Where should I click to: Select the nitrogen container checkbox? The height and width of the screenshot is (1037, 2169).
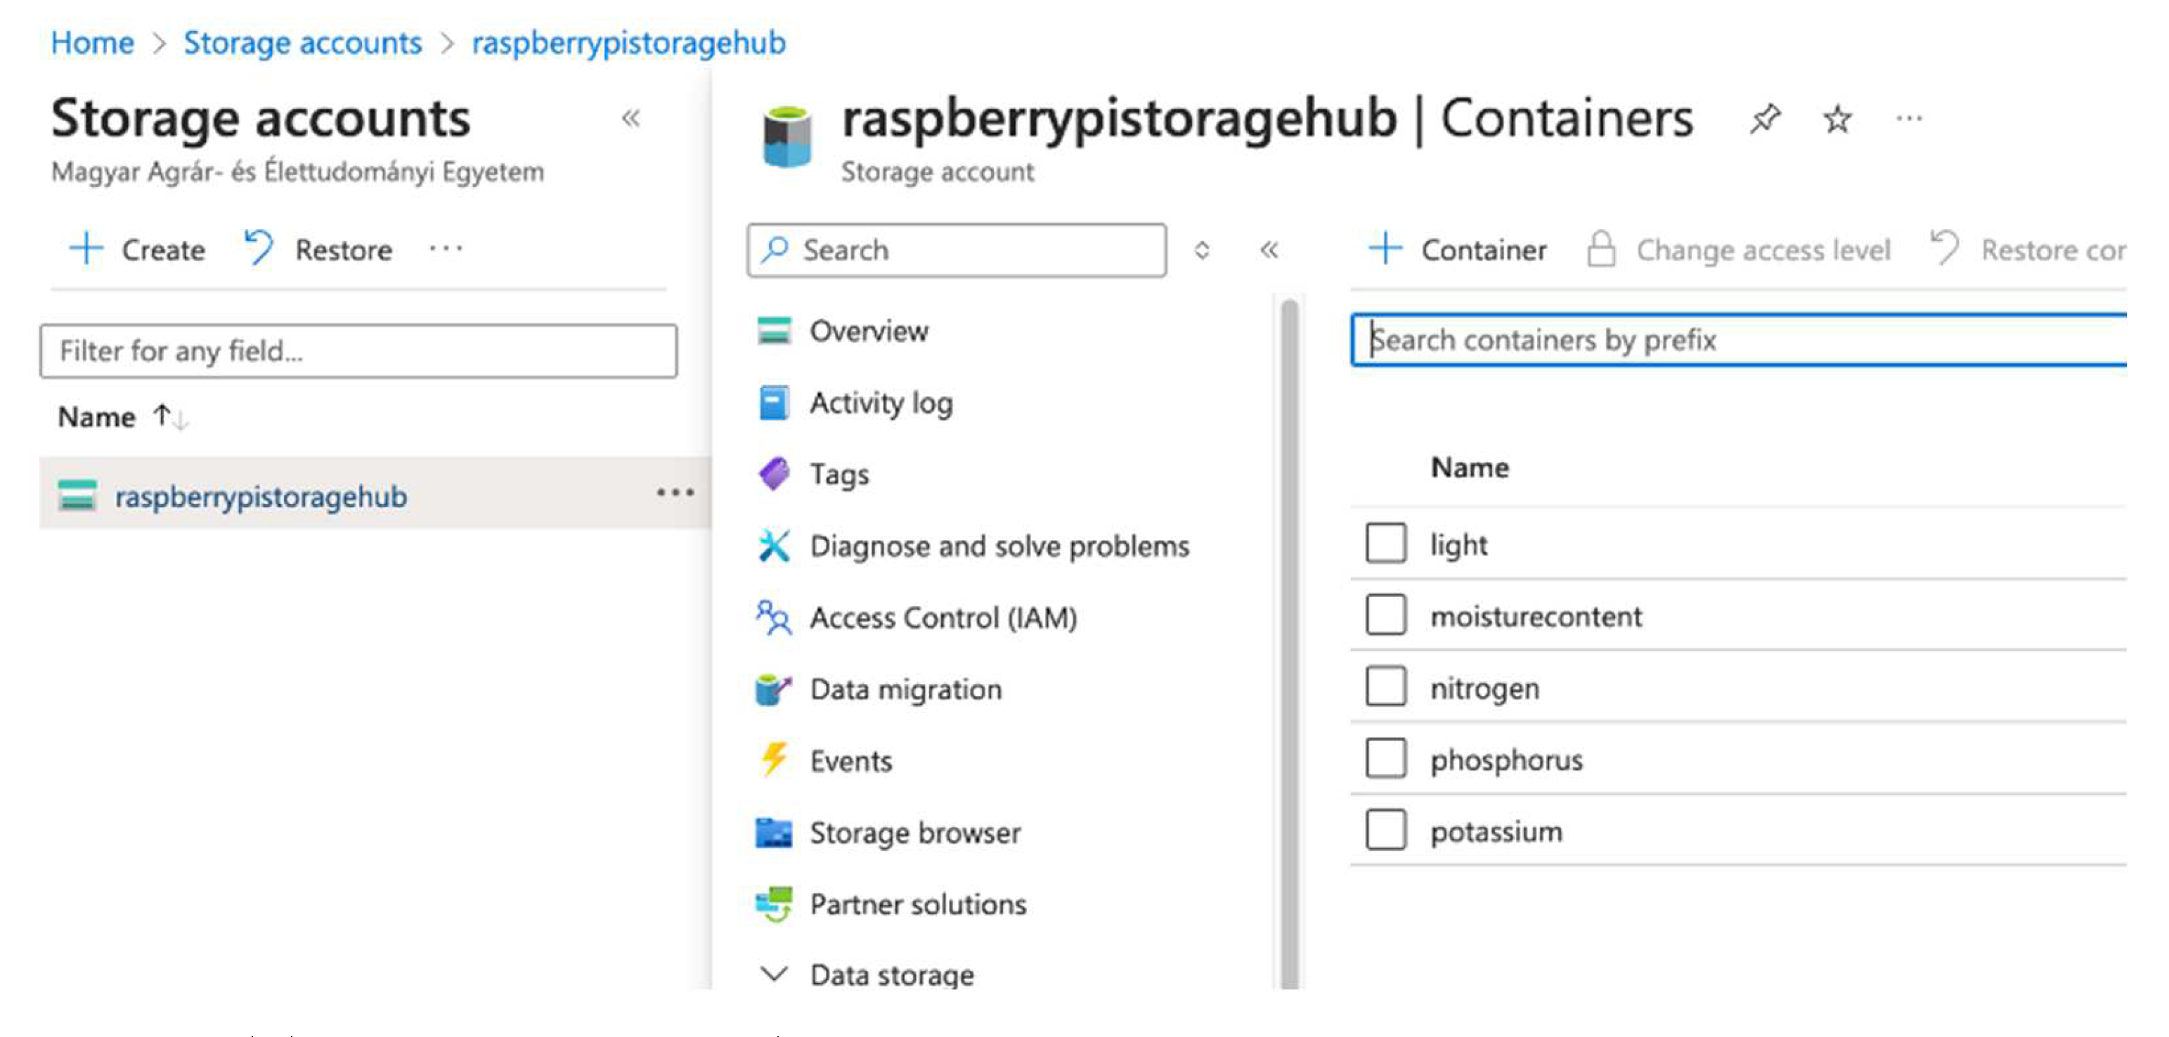click(1385, 687)
